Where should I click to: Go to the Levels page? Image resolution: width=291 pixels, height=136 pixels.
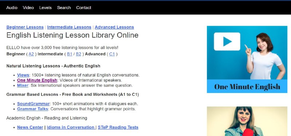[x=45, y=8]
